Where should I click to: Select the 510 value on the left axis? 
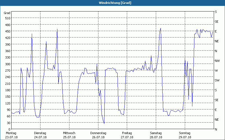point(7,18)
